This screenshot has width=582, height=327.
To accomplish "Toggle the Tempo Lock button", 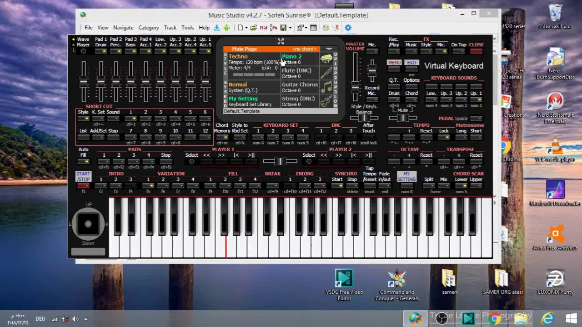I will click(x=444, y=137).
